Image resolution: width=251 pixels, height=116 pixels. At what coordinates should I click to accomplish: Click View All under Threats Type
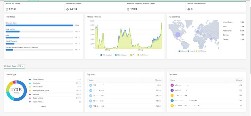coord(43,106)
